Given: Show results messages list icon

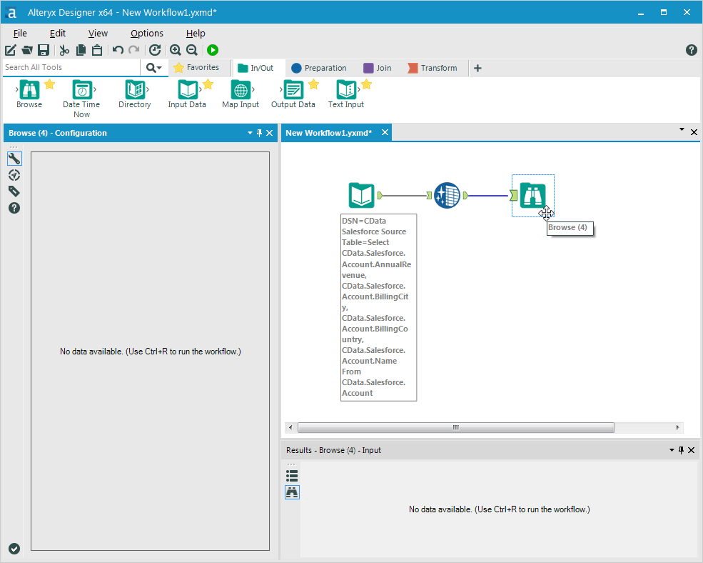Looking at the screenshot, I should 292,476.
